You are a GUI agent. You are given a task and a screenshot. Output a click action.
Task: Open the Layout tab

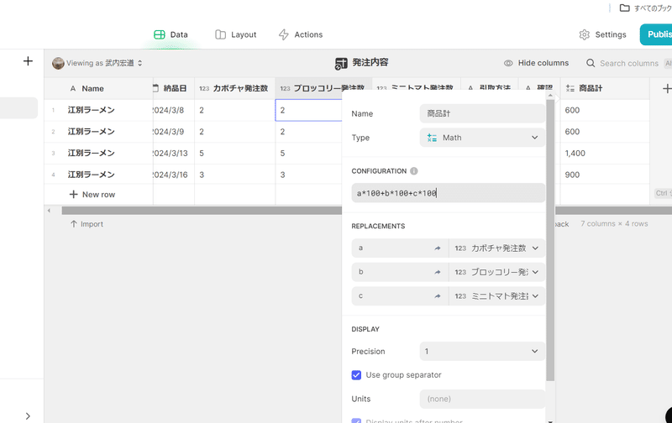tap(236, 34)
